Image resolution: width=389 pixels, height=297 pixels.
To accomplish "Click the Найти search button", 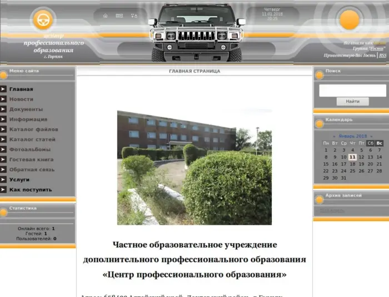I will pos(352,101).
